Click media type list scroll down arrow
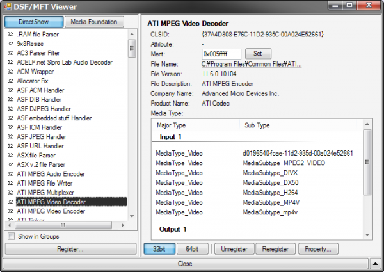This screenshot has height=272, width=384. coord(367,235)
